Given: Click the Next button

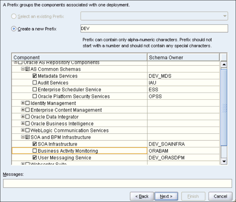Looking at the screenshot, I should pyautogui.click(x=166, y=196).
